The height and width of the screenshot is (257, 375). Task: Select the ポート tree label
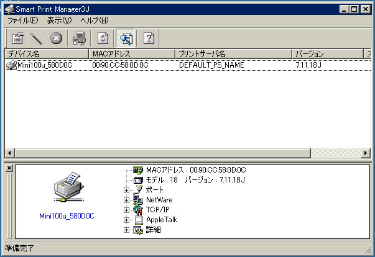pos(154,190)
